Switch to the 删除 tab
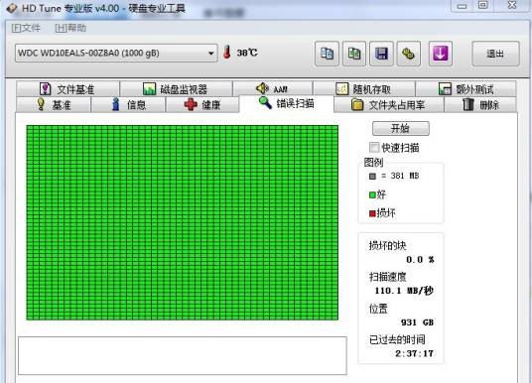The height and width of the screenshot is (383, 532). click(x=480, y=104)
